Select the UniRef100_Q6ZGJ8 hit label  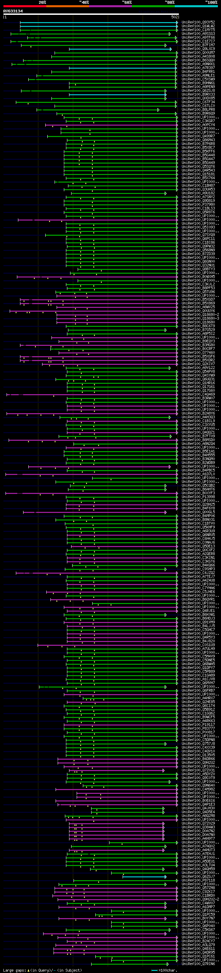tap(198, 91)
